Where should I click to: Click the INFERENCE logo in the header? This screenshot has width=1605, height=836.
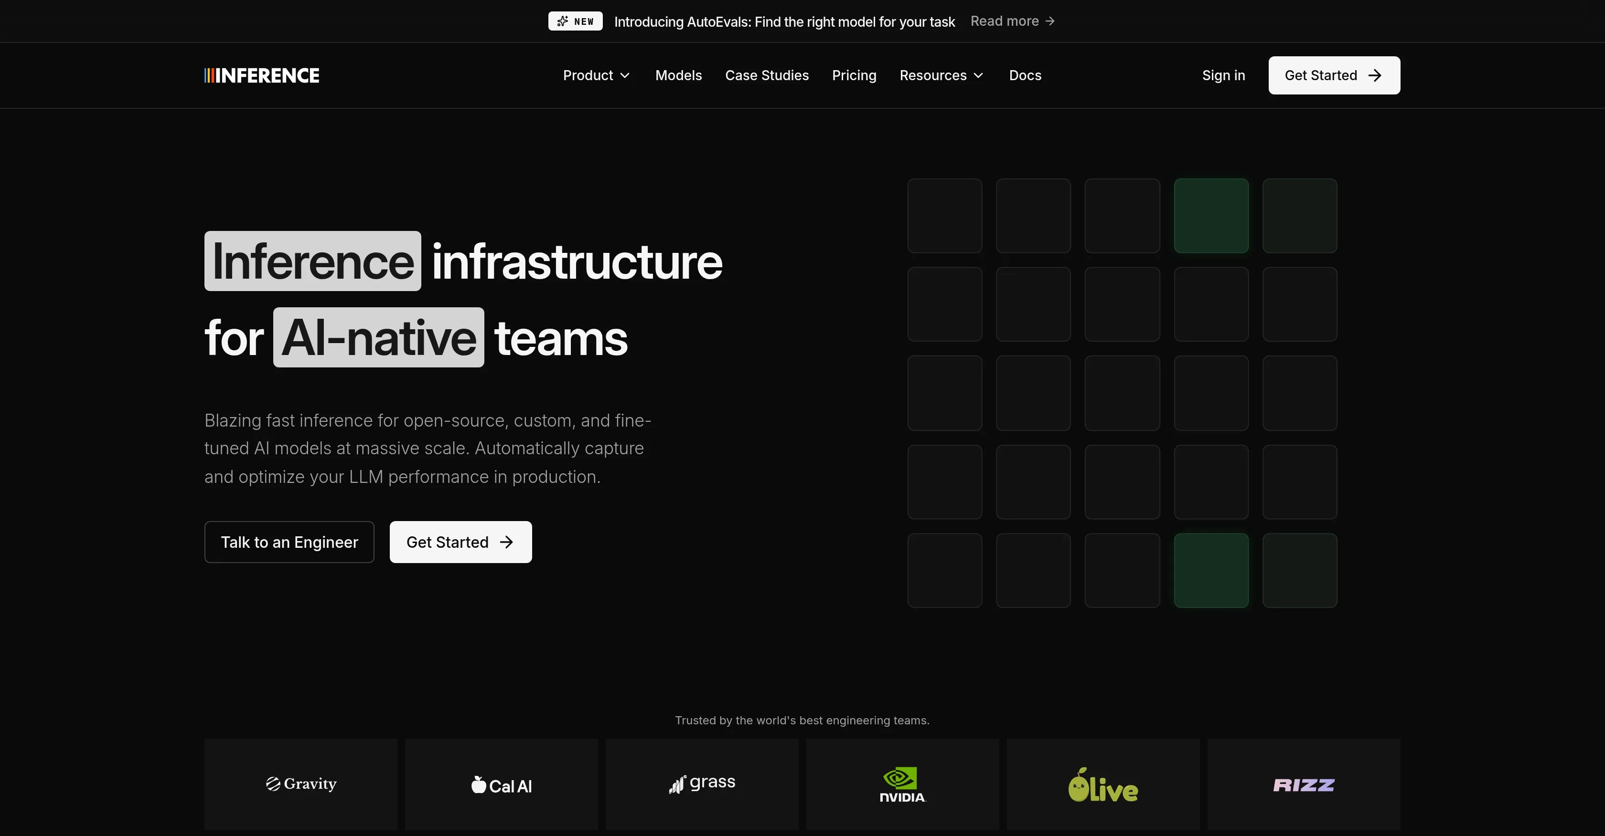click(262, 75)
